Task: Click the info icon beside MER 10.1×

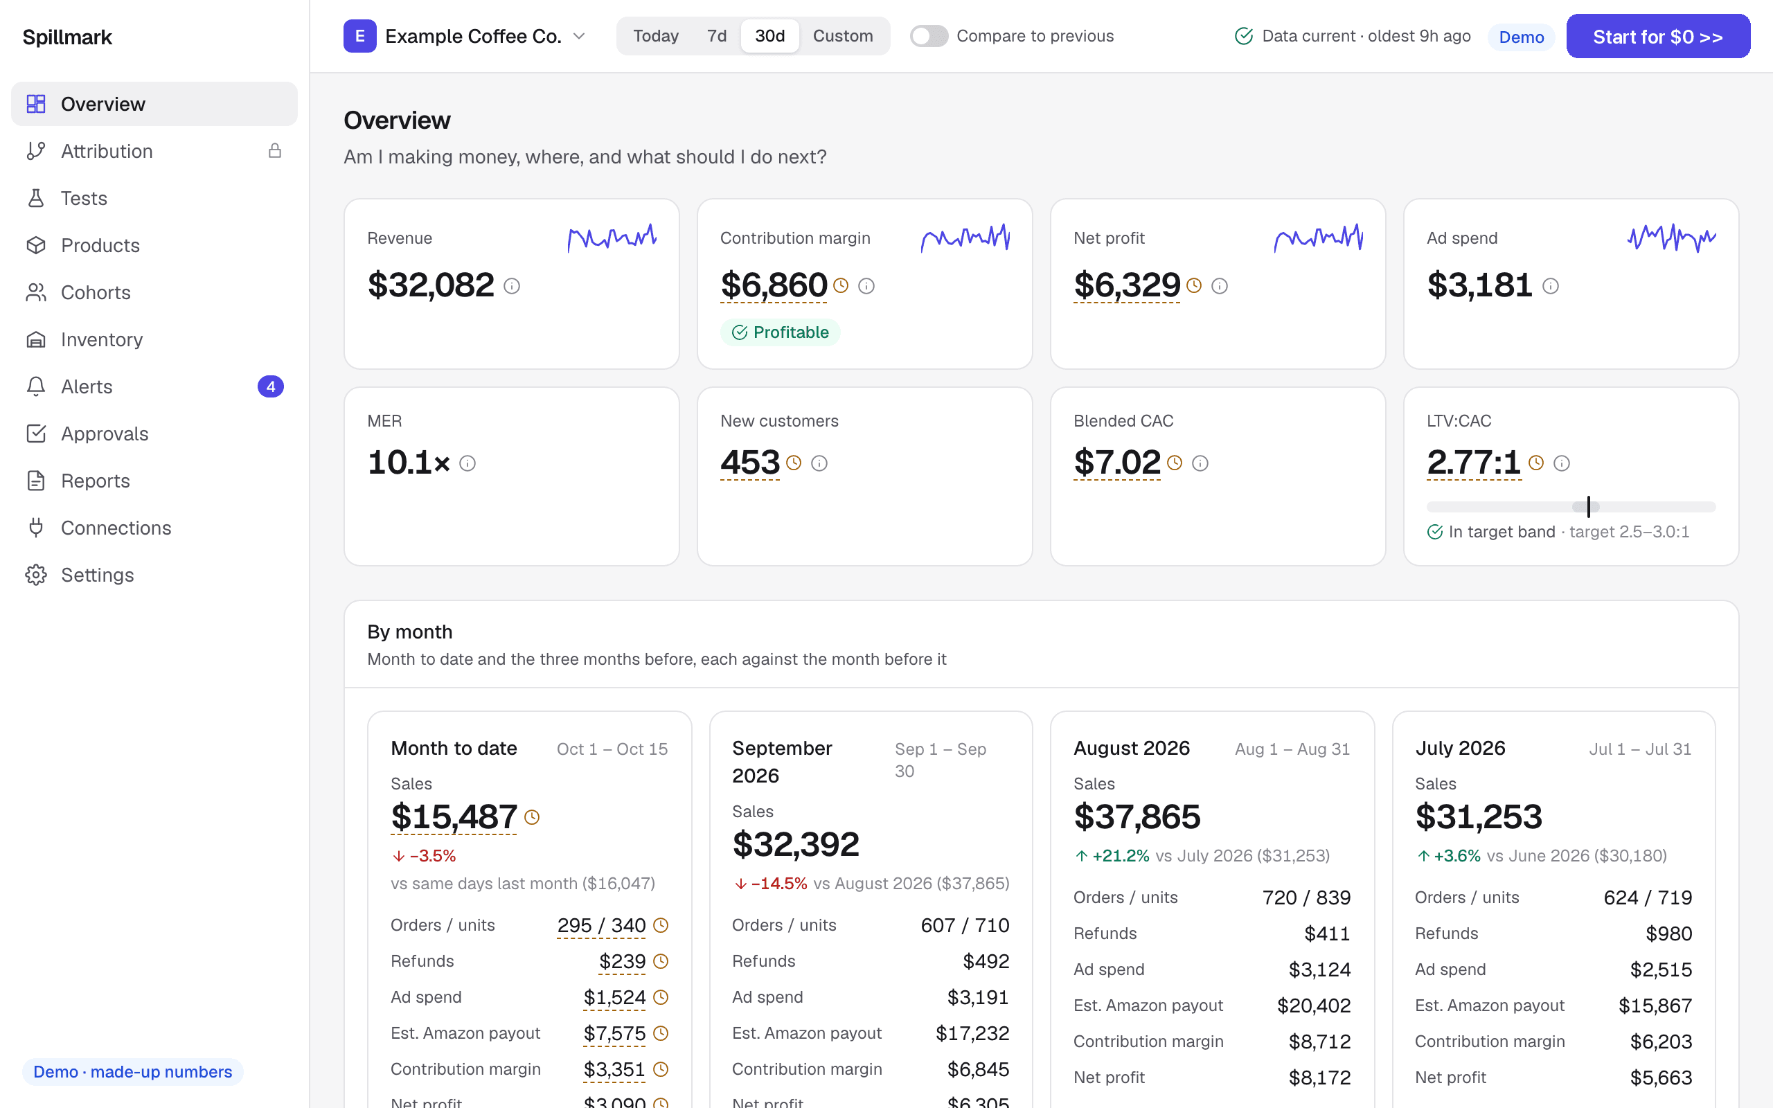Action: coord(467,463)
